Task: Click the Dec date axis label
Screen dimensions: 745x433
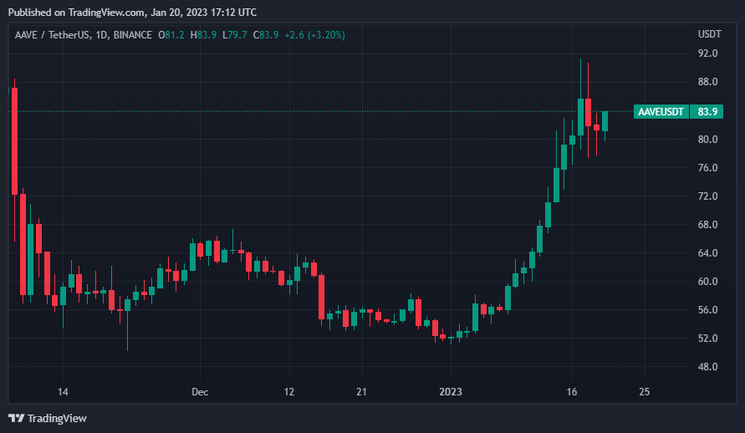Action: pyautogui.click(x=200, y=392)
